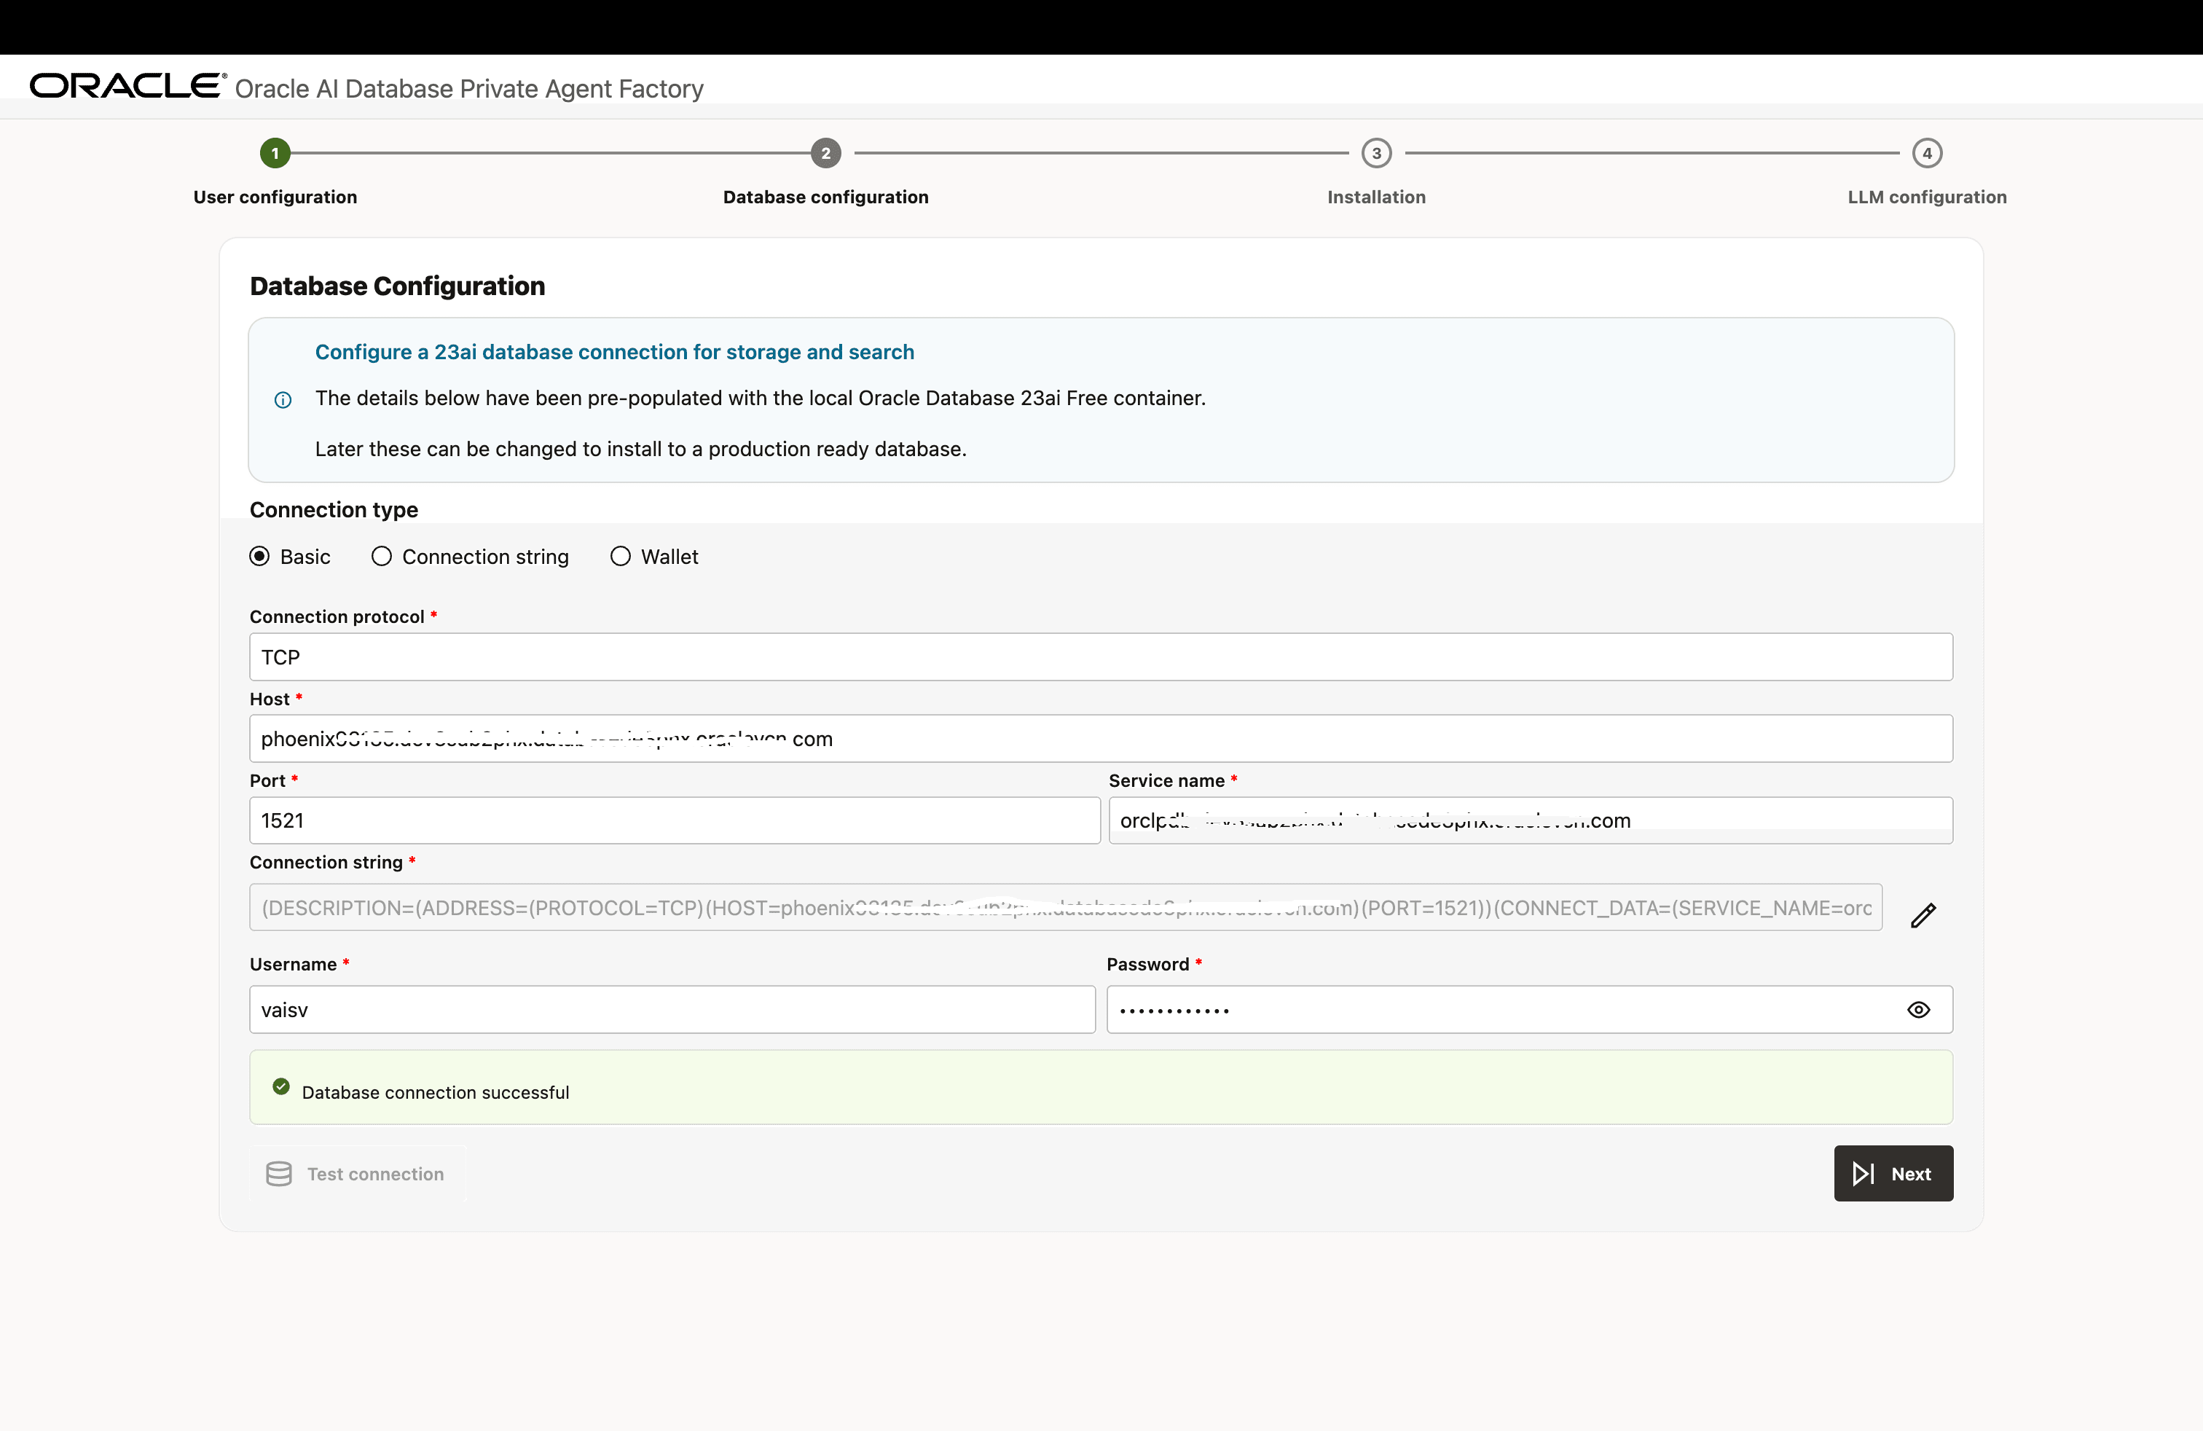Click the database icon next to Test connection
Viewport: 2203px width, 1431px height.
pos(278,1174)
